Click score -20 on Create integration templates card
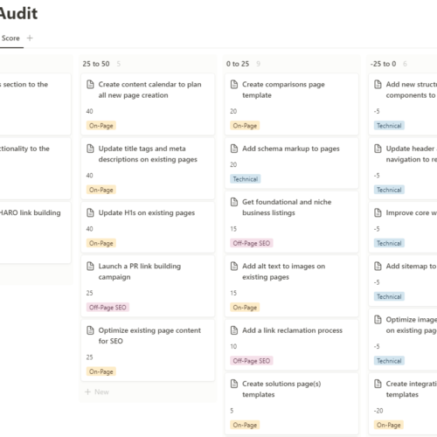 (378, 411)
